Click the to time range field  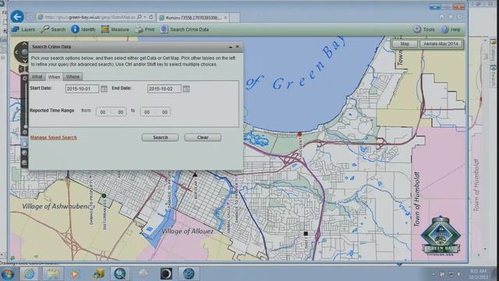155,112
